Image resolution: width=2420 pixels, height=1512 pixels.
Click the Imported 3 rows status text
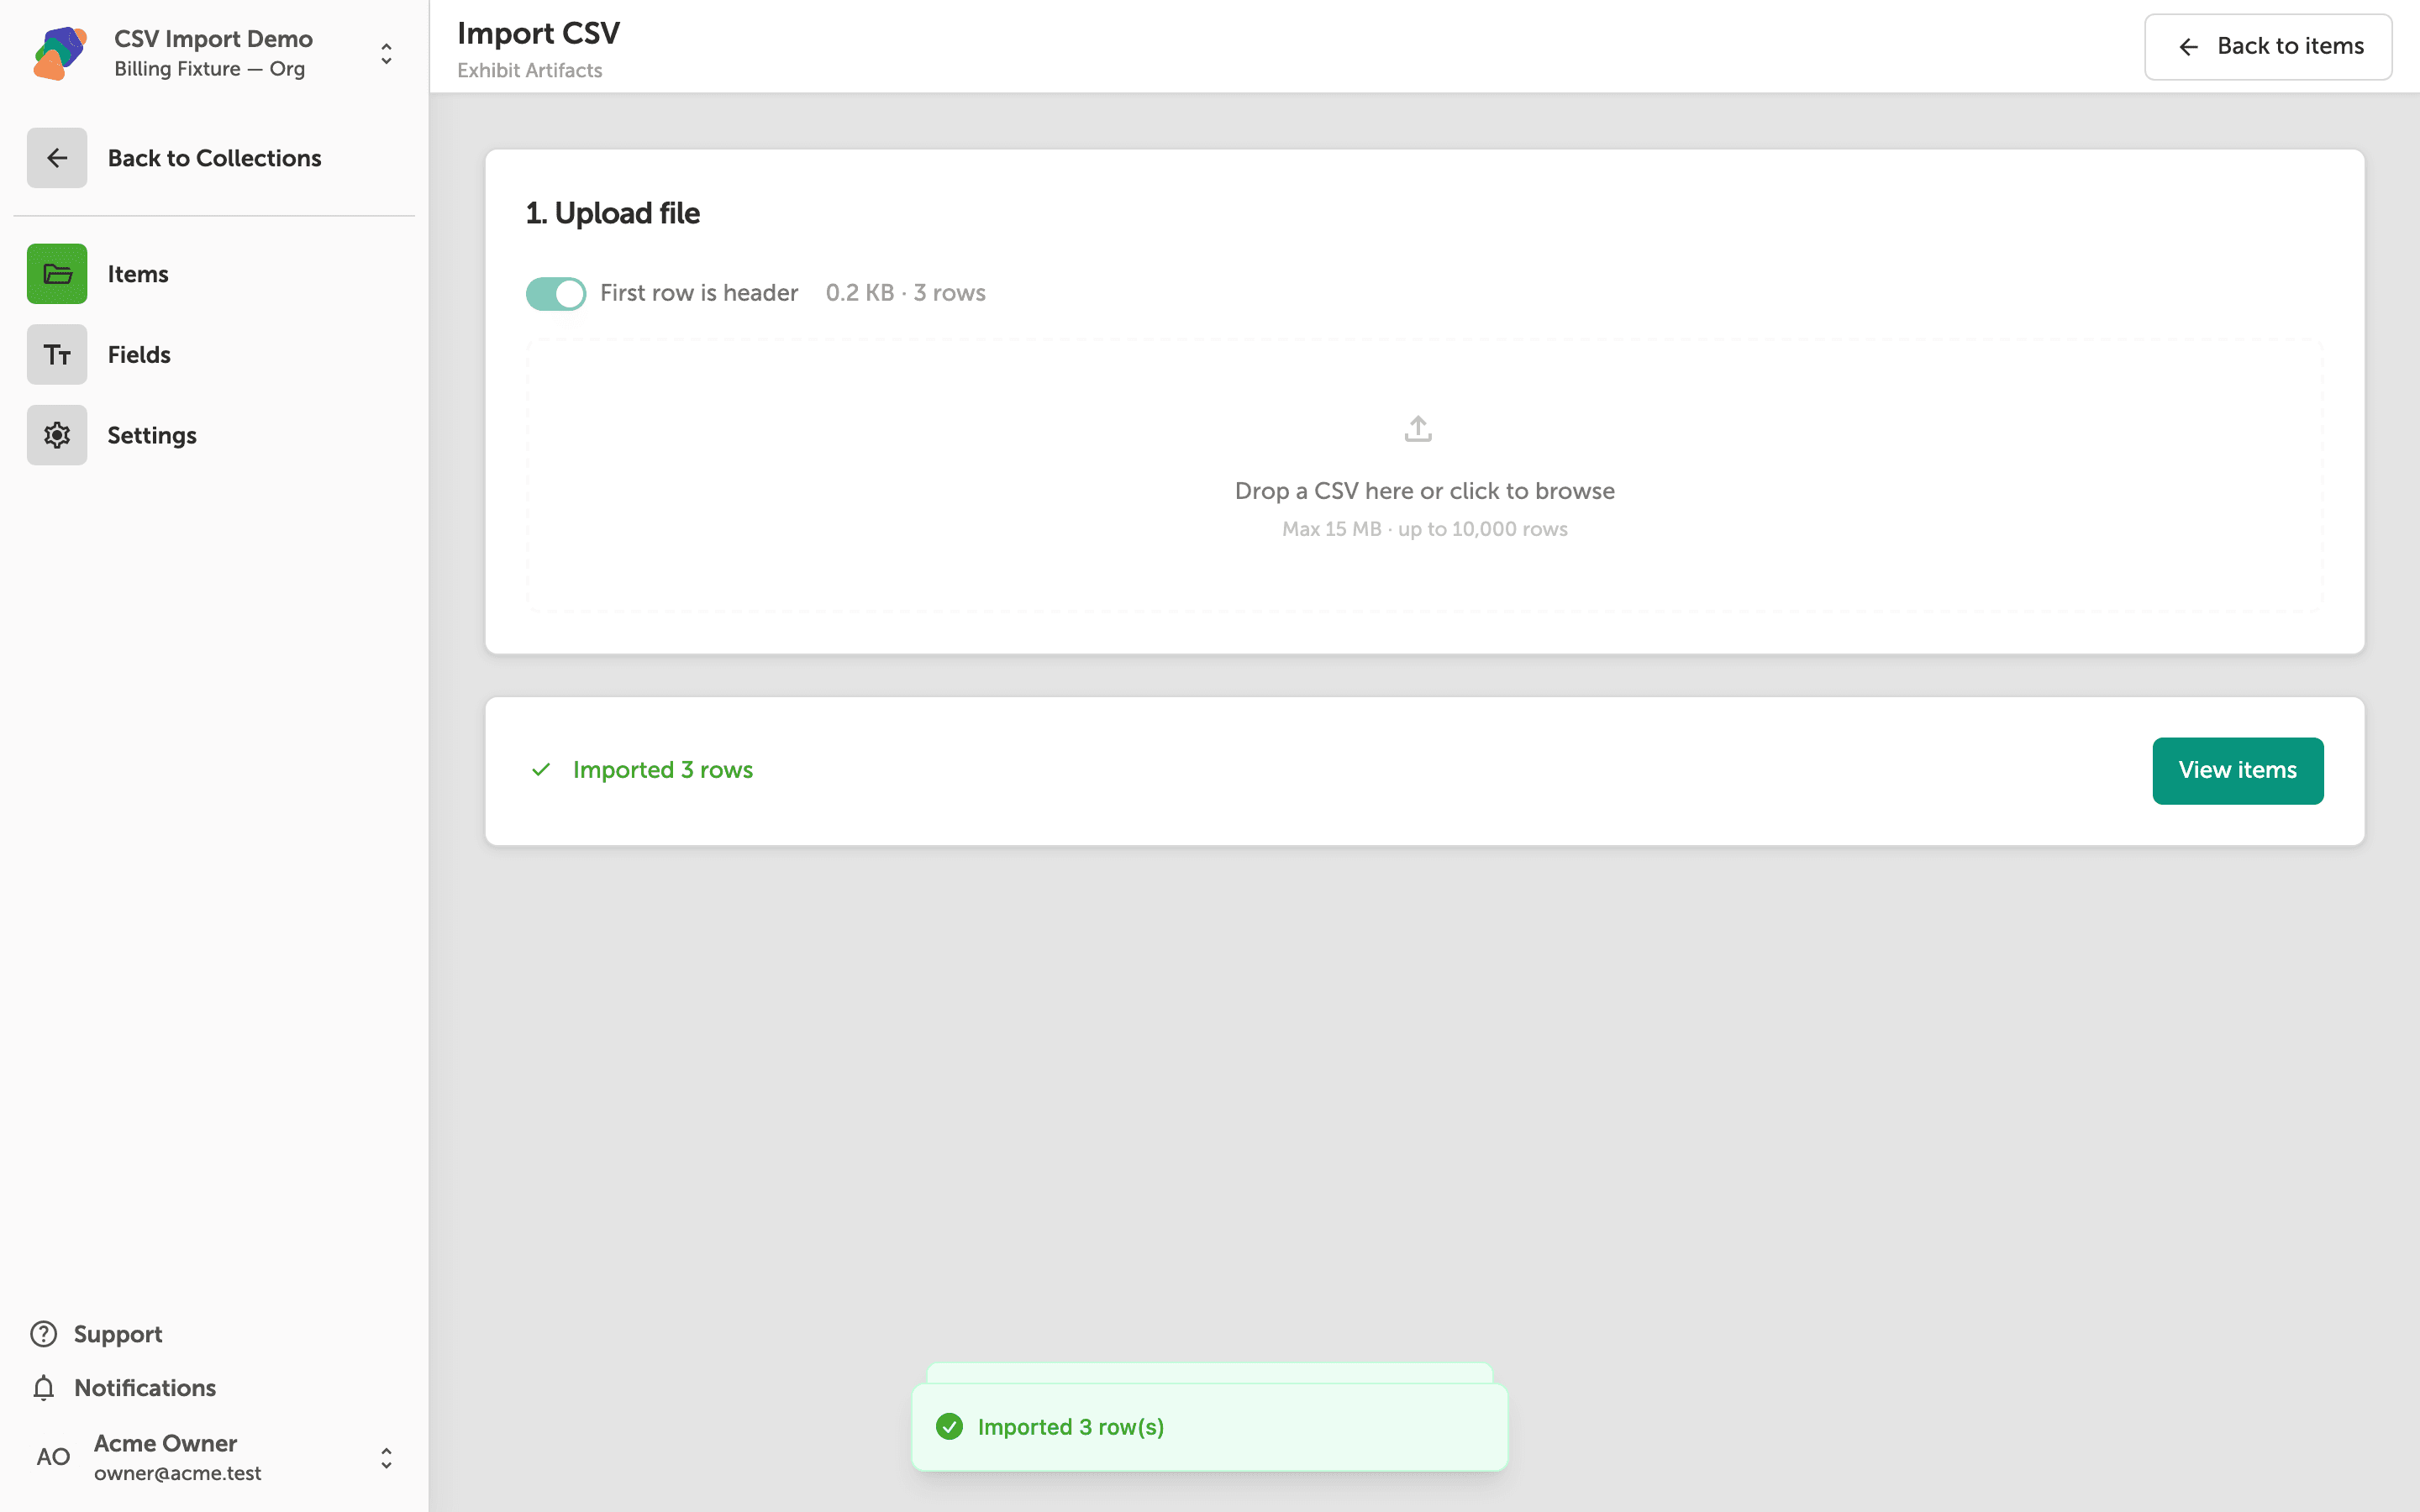click(662, 770)
